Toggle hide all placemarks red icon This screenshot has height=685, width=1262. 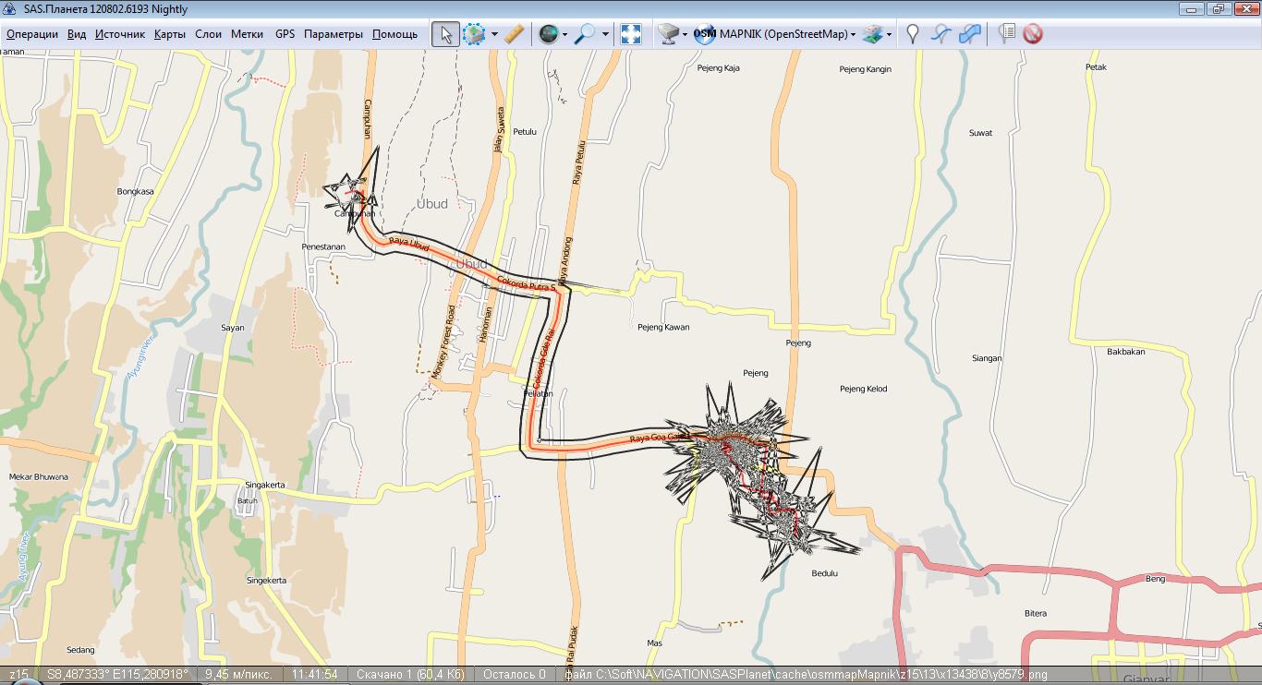[1033, 34]
